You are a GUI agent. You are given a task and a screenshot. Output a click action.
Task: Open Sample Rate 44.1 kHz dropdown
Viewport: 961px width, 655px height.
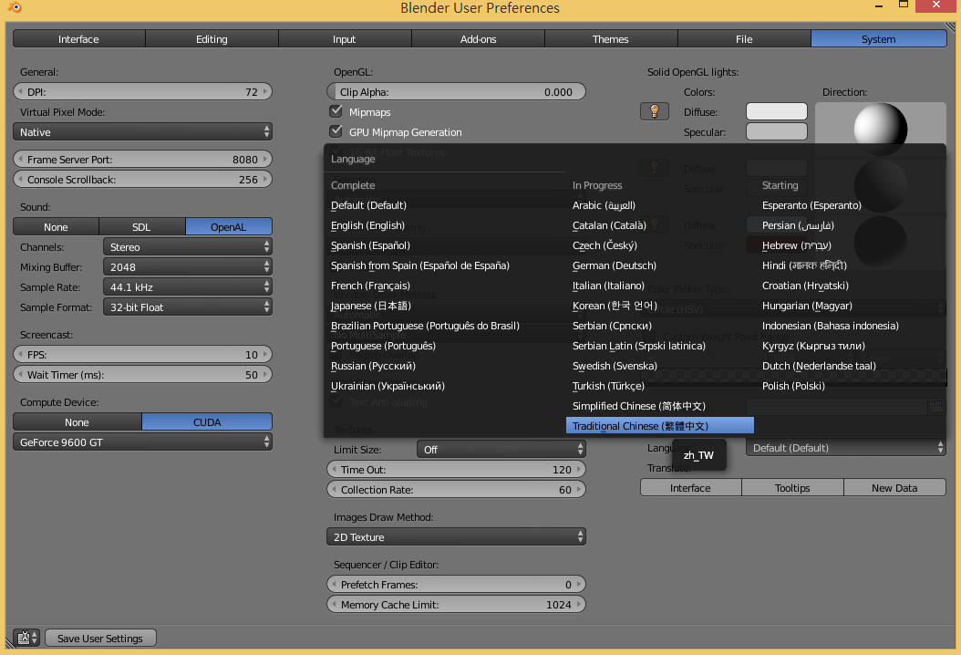188,287
